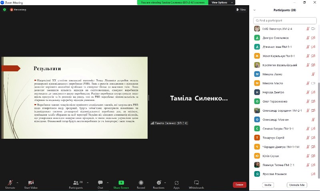This screenshot has height=191, width=320.
Task: Select participant Нерода Дмитро
Action: pos(285,93)
